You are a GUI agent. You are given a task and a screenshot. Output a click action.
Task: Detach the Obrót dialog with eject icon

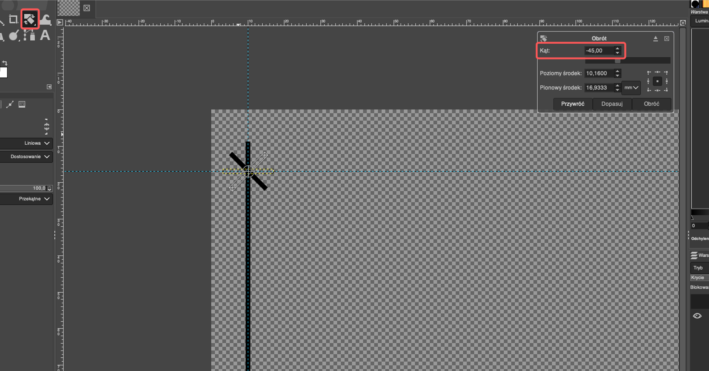pyautogui.click(x=655, y=38)
